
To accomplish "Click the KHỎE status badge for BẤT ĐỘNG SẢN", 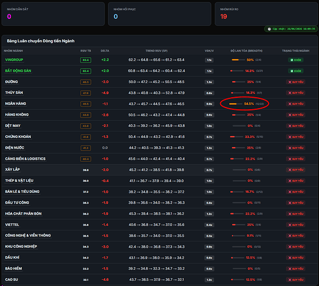I will pos(296,71).
